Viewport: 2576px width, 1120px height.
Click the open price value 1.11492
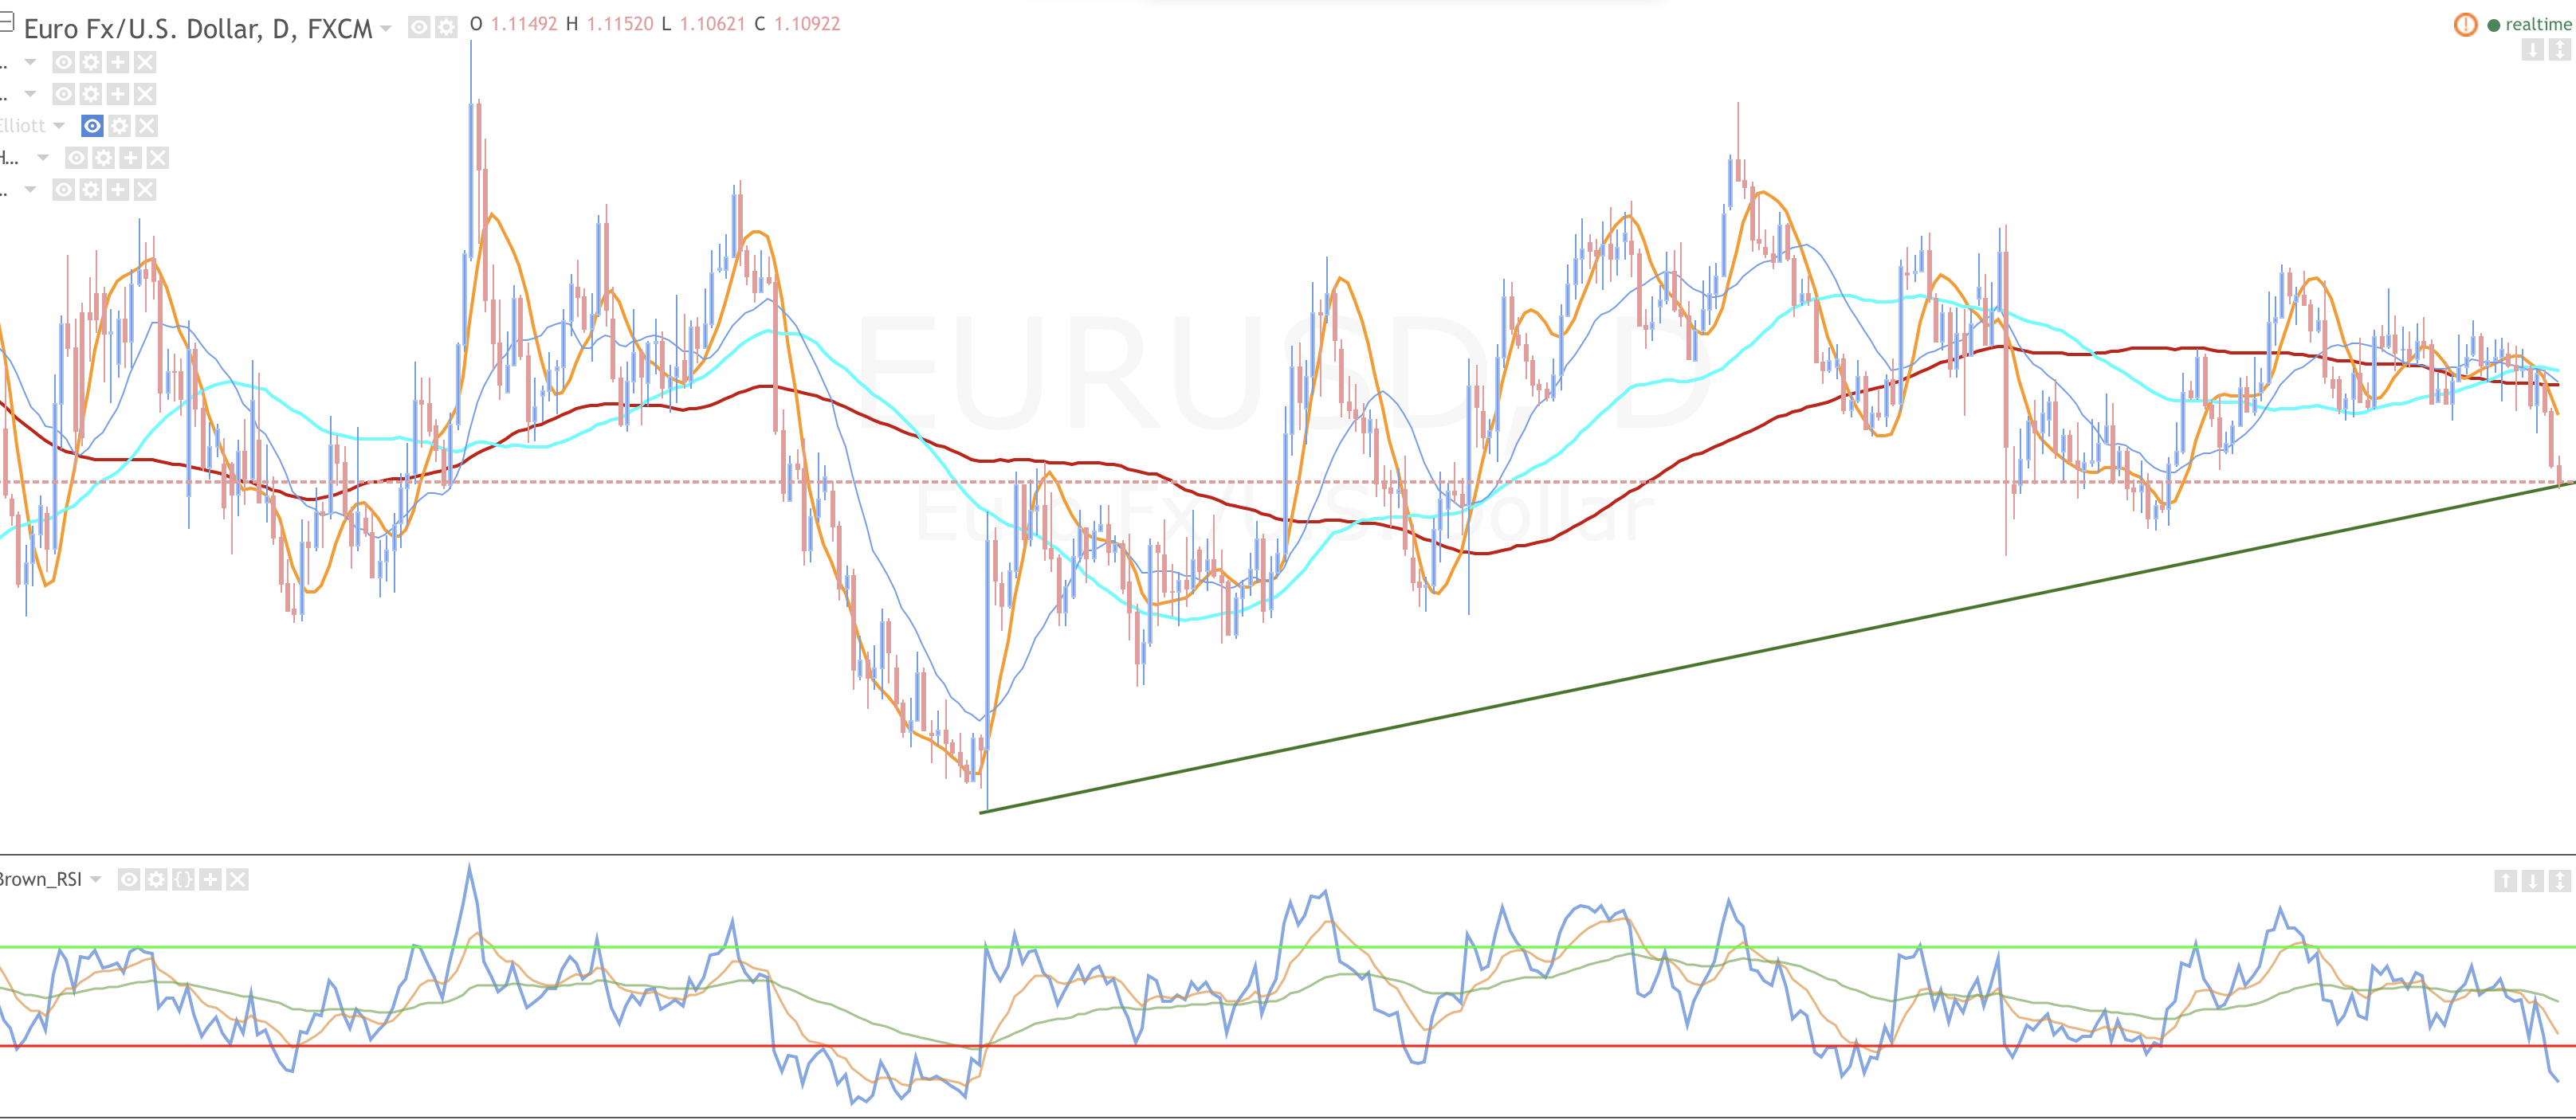pos(524,24)
